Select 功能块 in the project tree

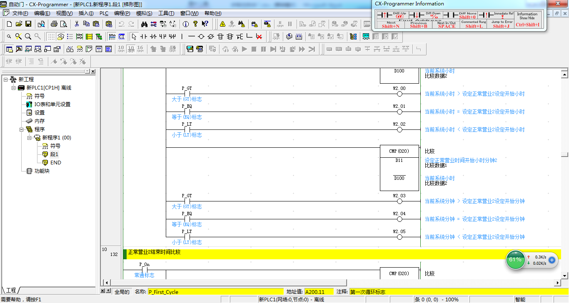point(42,171)
